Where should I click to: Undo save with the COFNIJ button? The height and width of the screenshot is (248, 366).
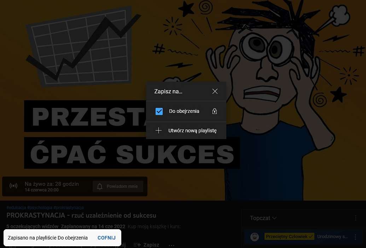click(x=106, y=238)
